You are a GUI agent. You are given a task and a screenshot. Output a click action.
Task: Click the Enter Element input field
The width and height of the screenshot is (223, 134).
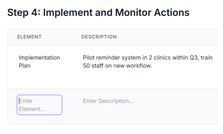click(x=39, y=105)
